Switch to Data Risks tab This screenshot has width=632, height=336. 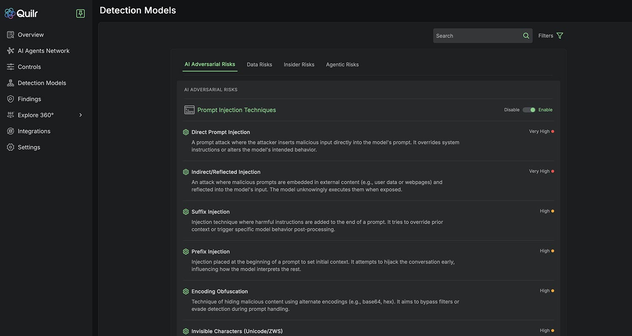point(259,65)
